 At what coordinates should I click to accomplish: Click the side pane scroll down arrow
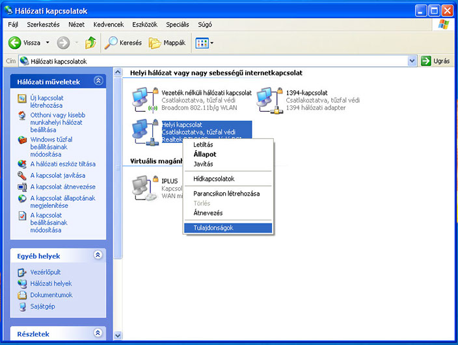pyautogui.click(x=118, y=335)
